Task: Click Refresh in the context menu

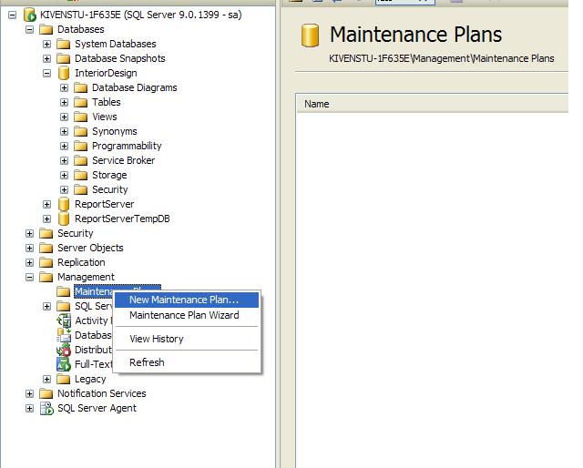Action: [147, 362]
